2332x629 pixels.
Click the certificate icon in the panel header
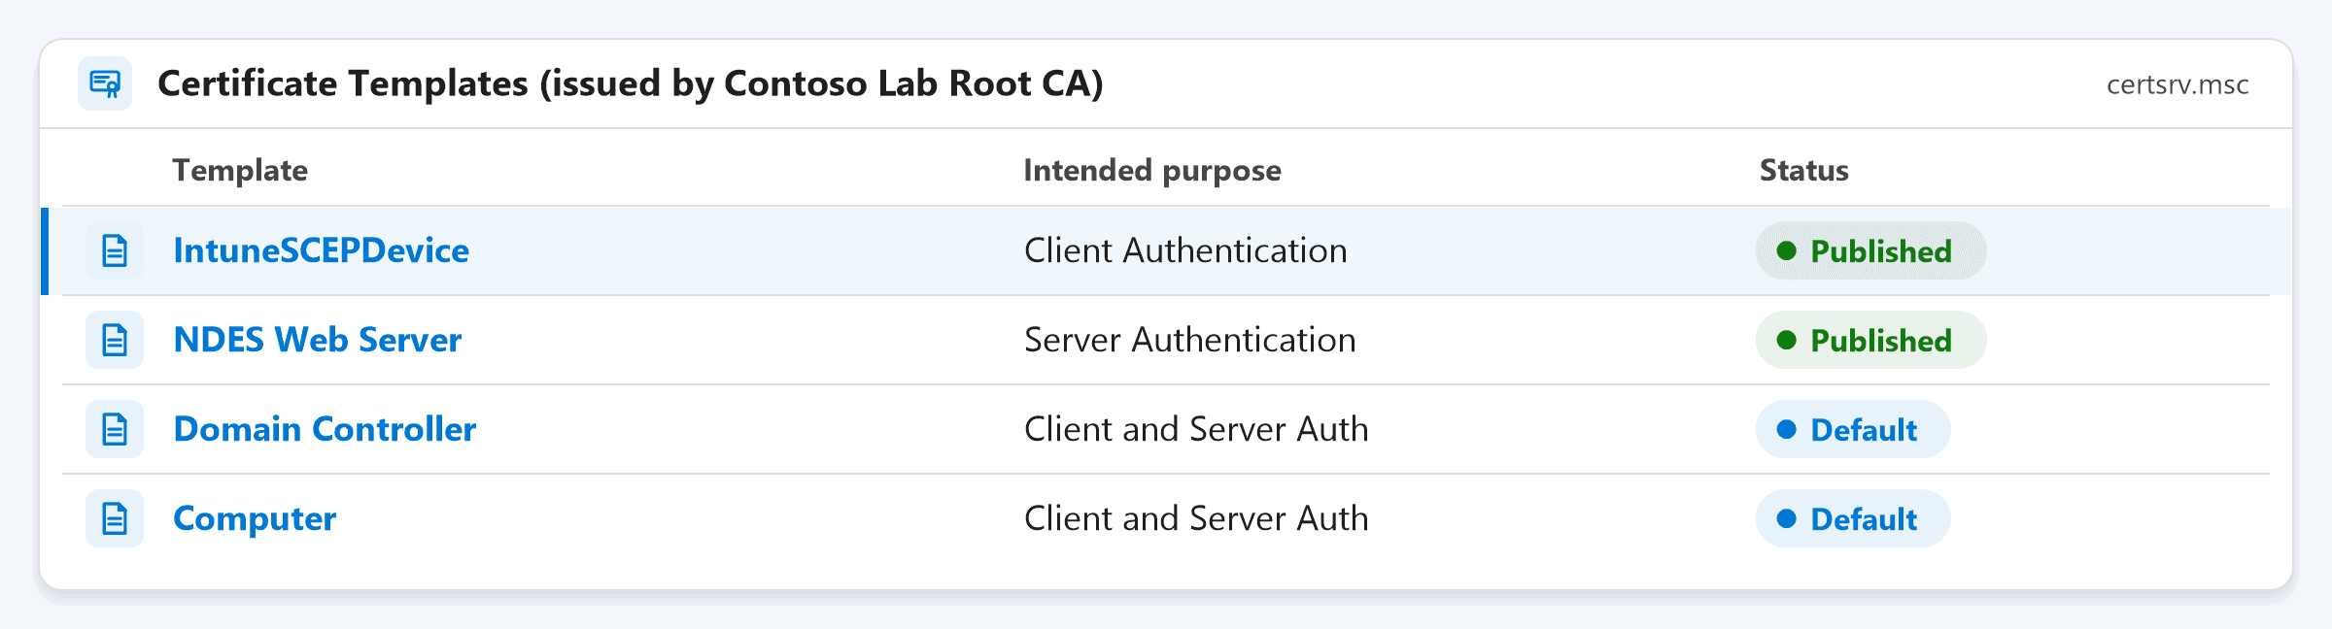click(x=105, y=83)
